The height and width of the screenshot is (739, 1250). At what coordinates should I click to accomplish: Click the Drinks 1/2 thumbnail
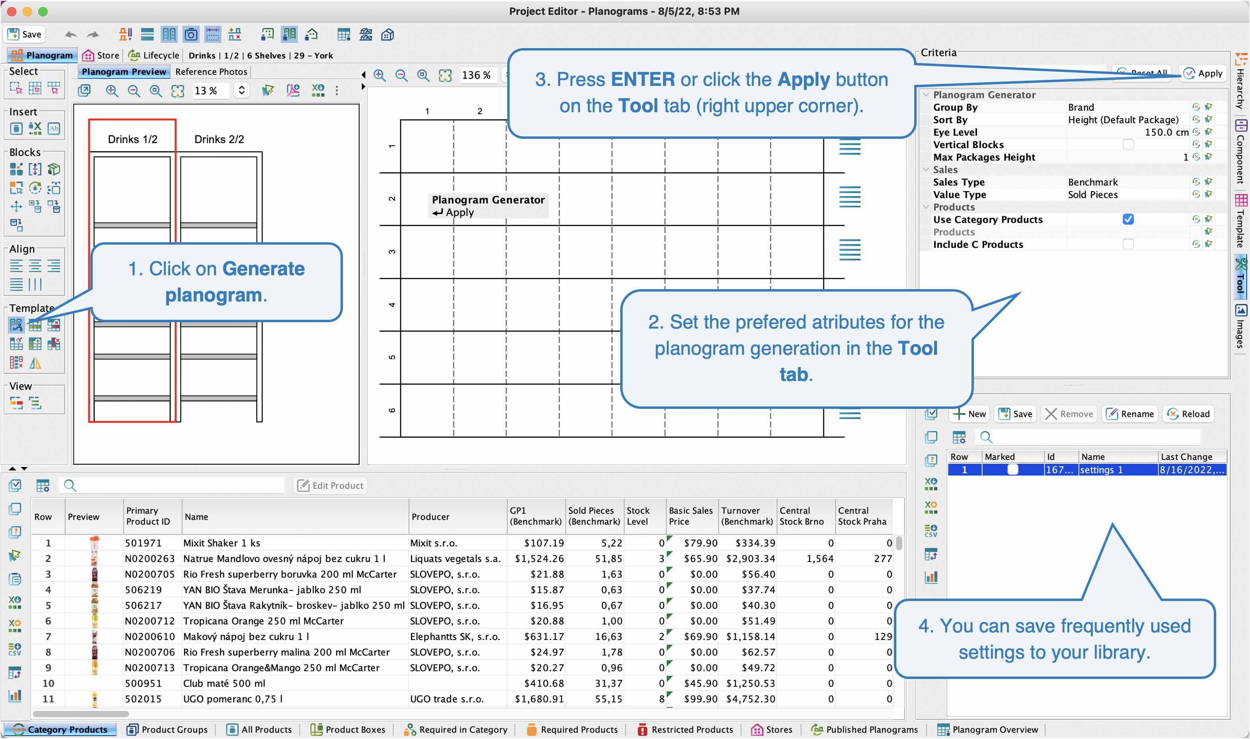click(132, 270)
